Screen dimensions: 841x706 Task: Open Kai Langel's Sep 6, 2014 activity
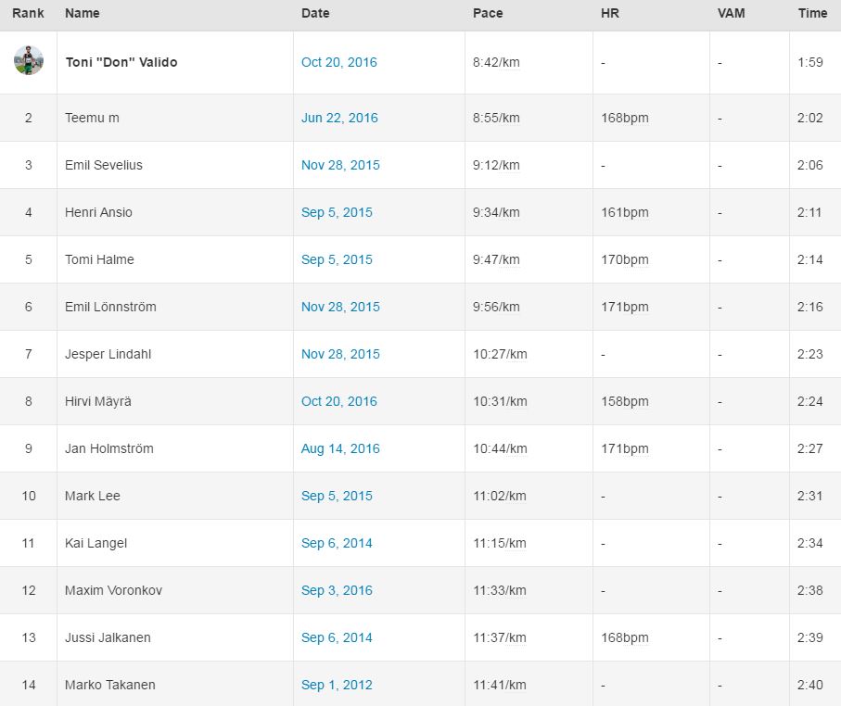tap(337, 543)
